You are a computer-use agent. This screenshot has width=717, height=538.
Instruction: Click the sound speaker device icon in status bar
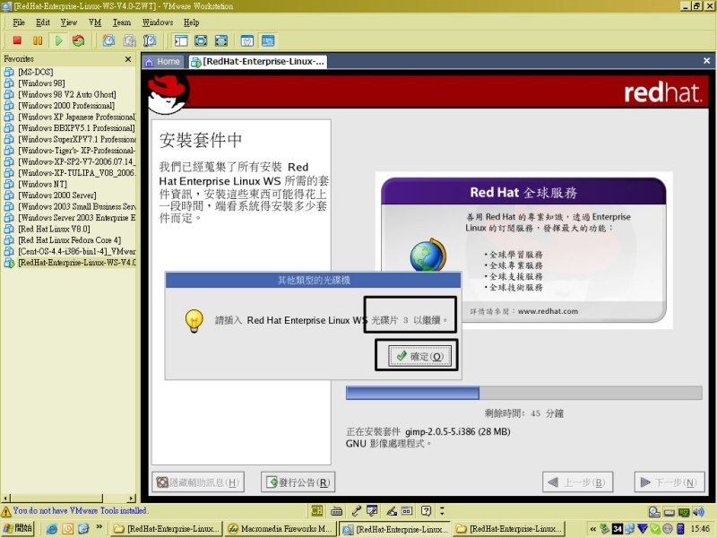(698, 512)
